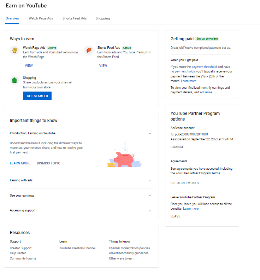
Task: Click VIEW under Watch Page Ads
Action: (x=29, y=66)
